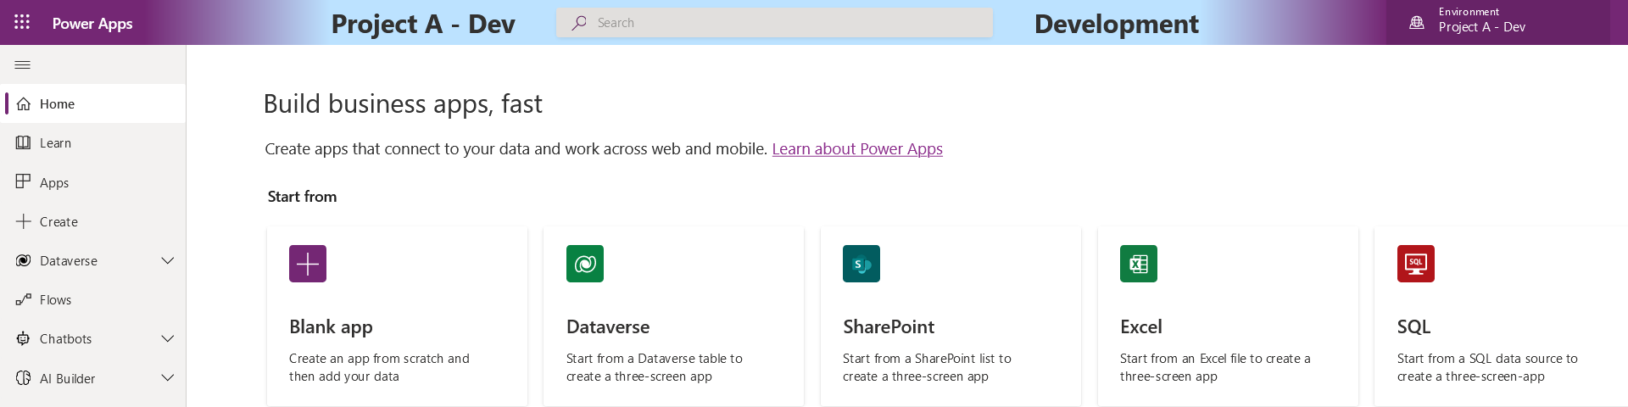Select the Blank app card title
Image resolution: width=1628 pixels, height=407 pixels.
331,327
